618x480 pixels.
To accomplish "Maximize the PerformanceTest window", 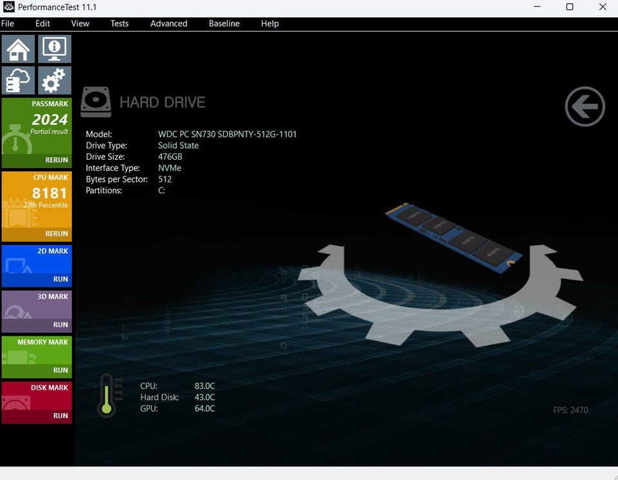I will point(570,6).
